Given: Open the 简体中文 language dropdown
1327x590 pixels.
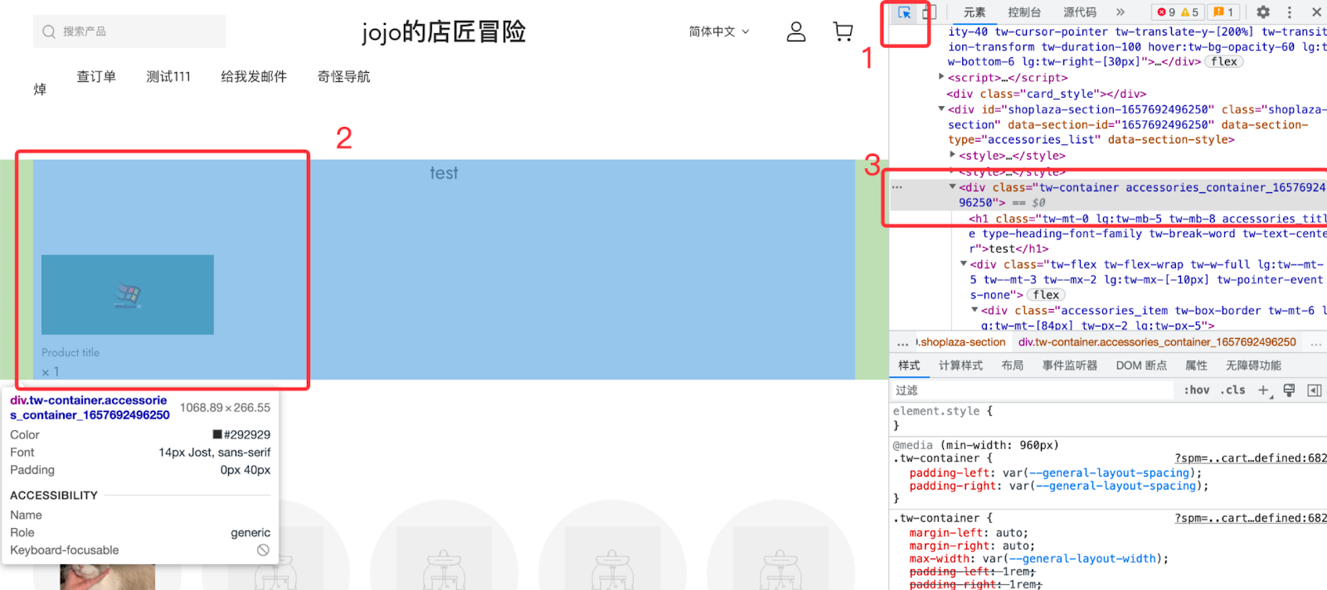Looking at the screenshot, I should coord(719,31).
